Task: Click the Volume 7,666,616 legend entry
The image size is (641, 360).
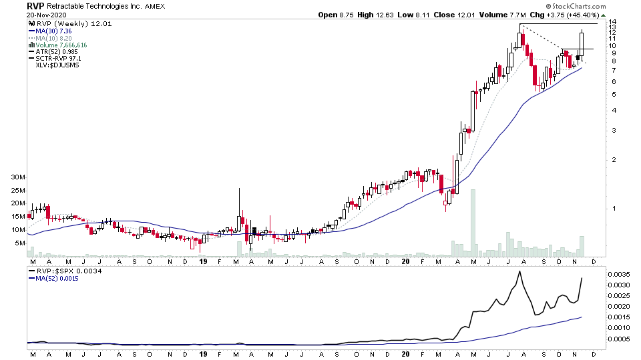Action: pyautogui.click(x=61, y=45)
